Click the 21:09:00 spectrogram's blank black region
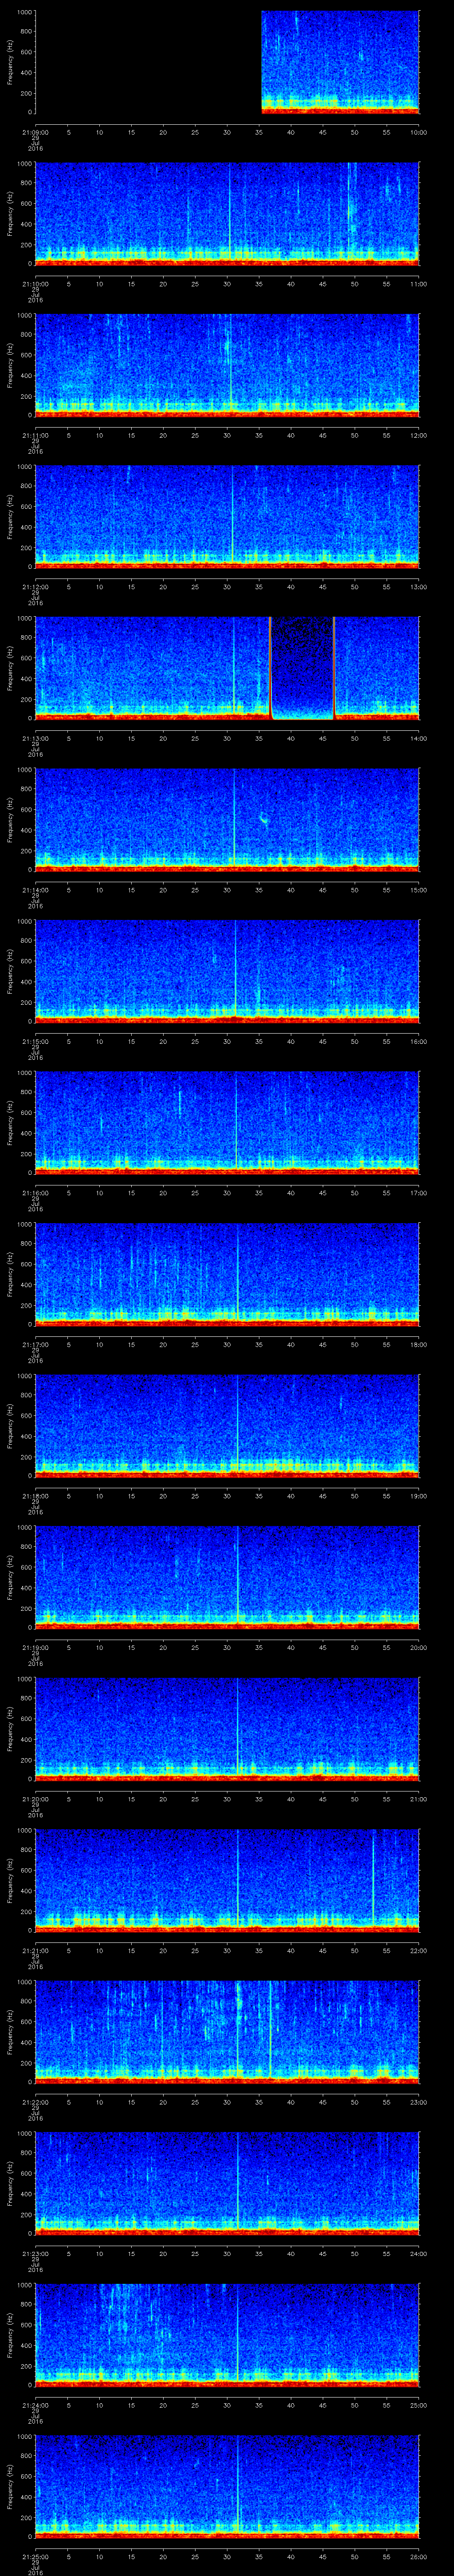 148,62
